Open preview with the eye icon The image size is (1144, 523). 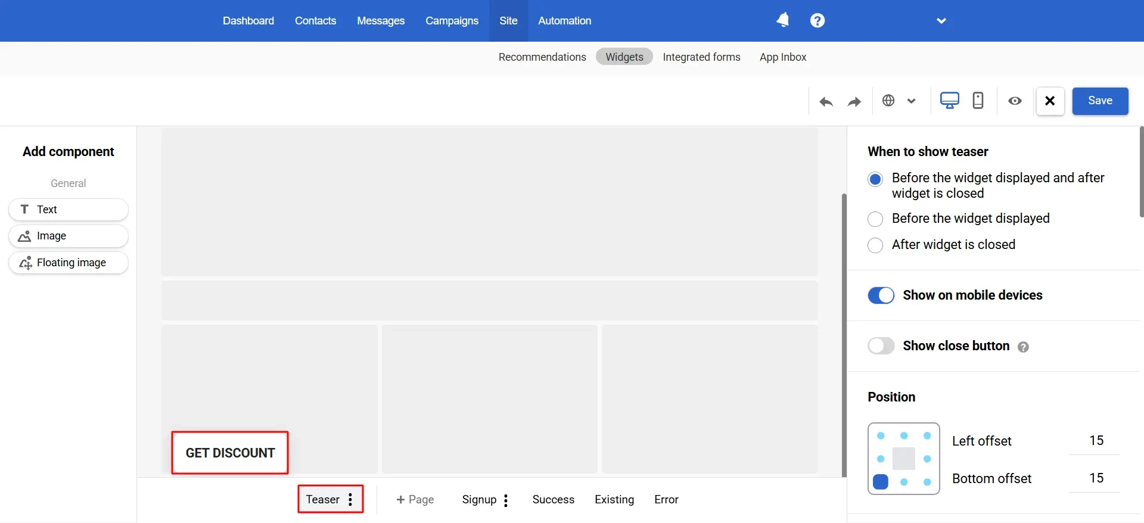1015,101
